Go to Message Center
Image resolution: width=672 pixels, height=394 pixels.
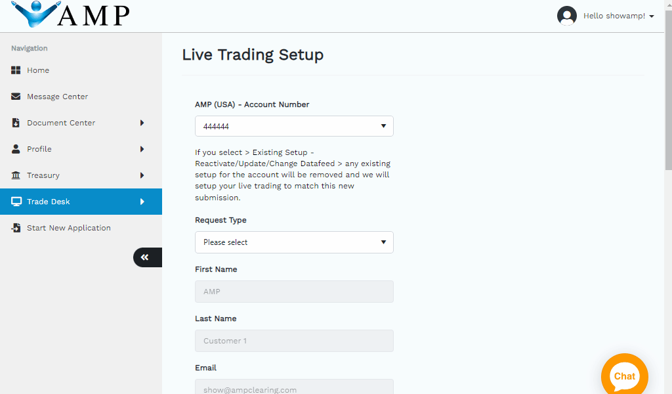click(x=57, y=97)
